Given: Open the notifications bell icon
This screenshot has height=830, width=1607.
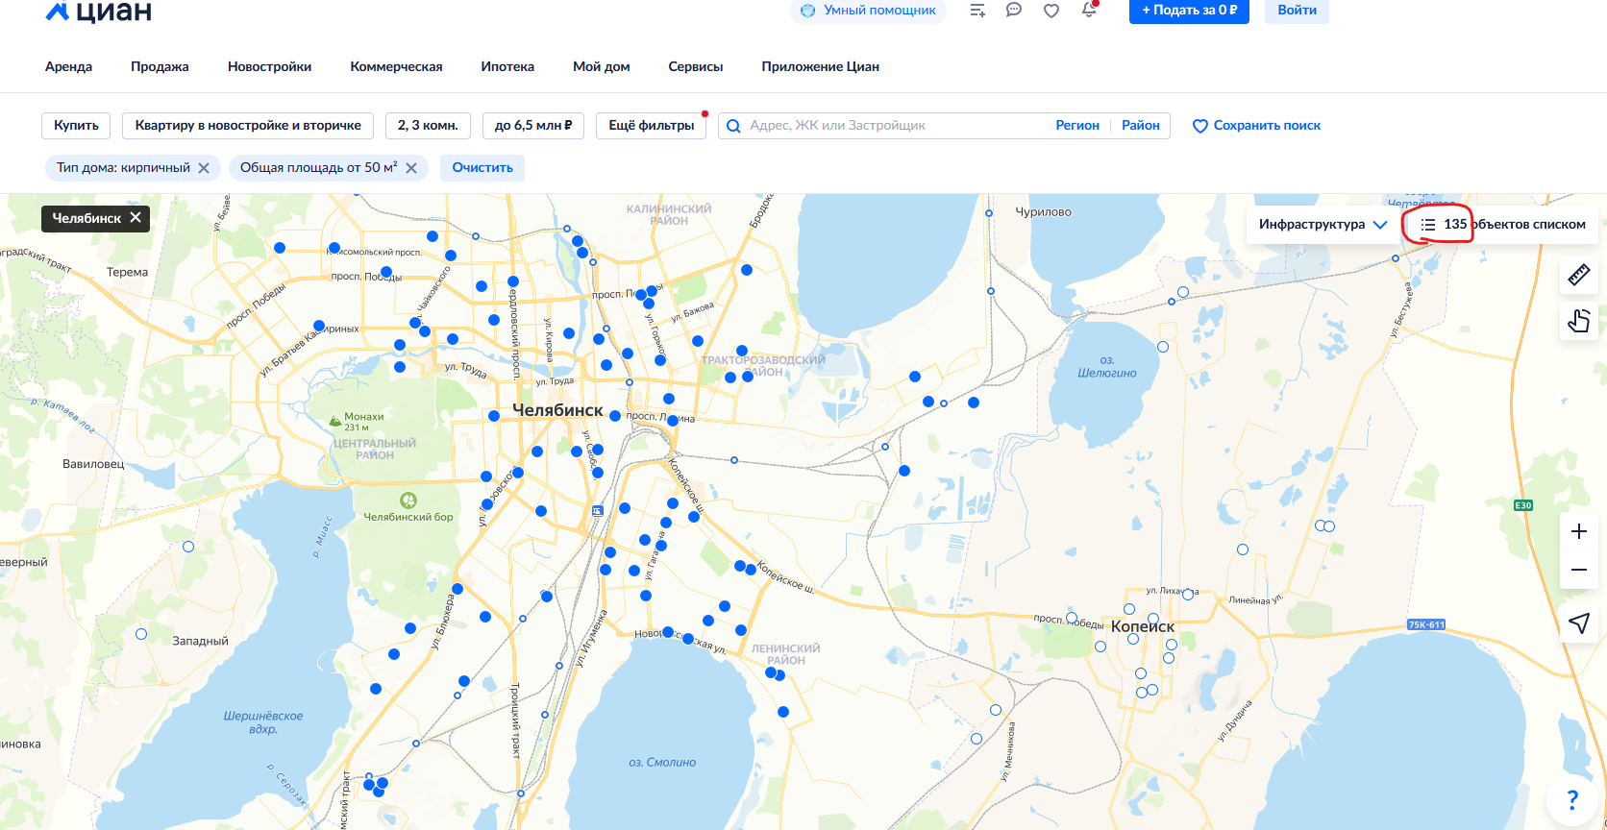Looking at the screenshot, I should click(x=1089, y=11).
